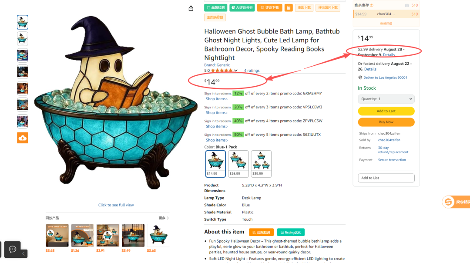This screenshot has width=470, height=263.
Task: Select the Blue-1 Pack $14.99 option
Action: pyautogui.click(x=215, y=164)
